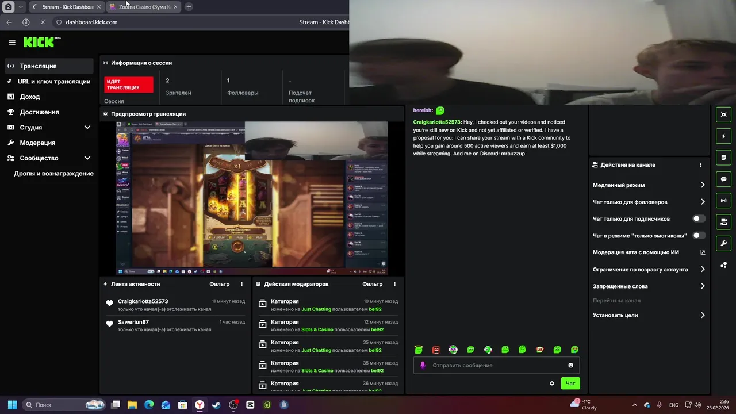736x414 pixels.
Task: Click the broadcast signal icon in right toolbar
Action: click(x=723, y=200)
